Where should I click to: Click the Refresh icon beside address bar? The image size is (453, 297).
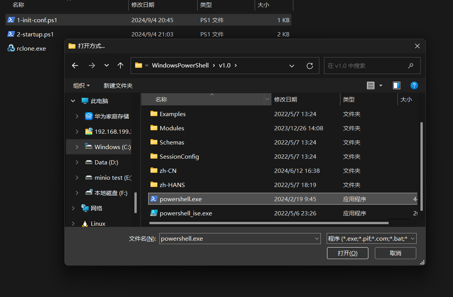pyautogui.click(x=310, y=66)
